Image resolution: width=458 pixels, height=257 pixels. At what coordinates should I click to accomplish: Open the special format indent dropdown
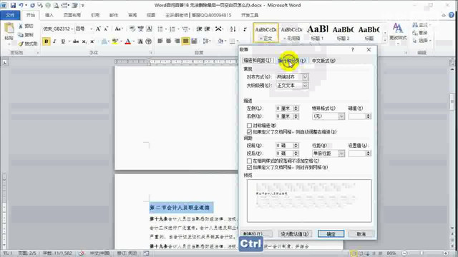pyautogui.click(x=341, y=116)
